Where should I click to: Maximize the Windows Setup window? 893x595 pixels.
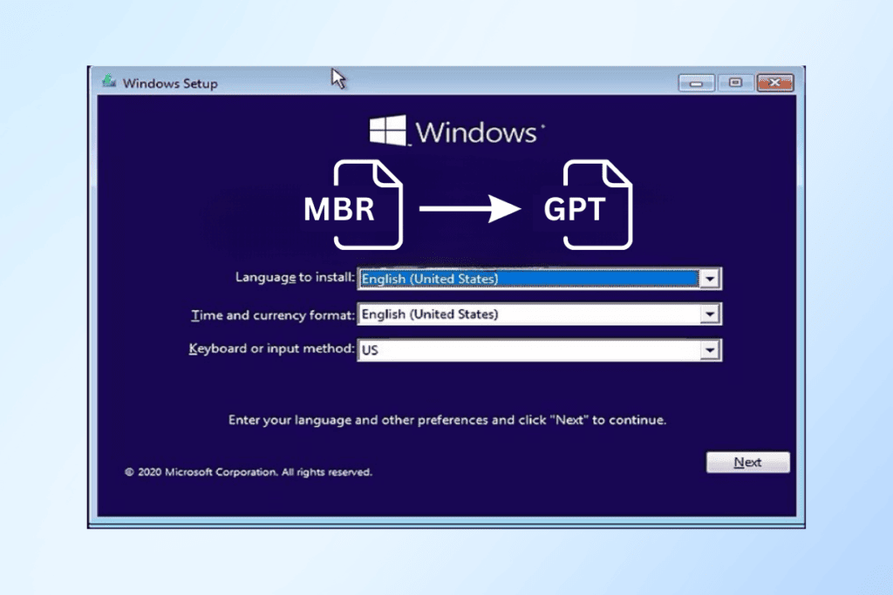point(735,83)
